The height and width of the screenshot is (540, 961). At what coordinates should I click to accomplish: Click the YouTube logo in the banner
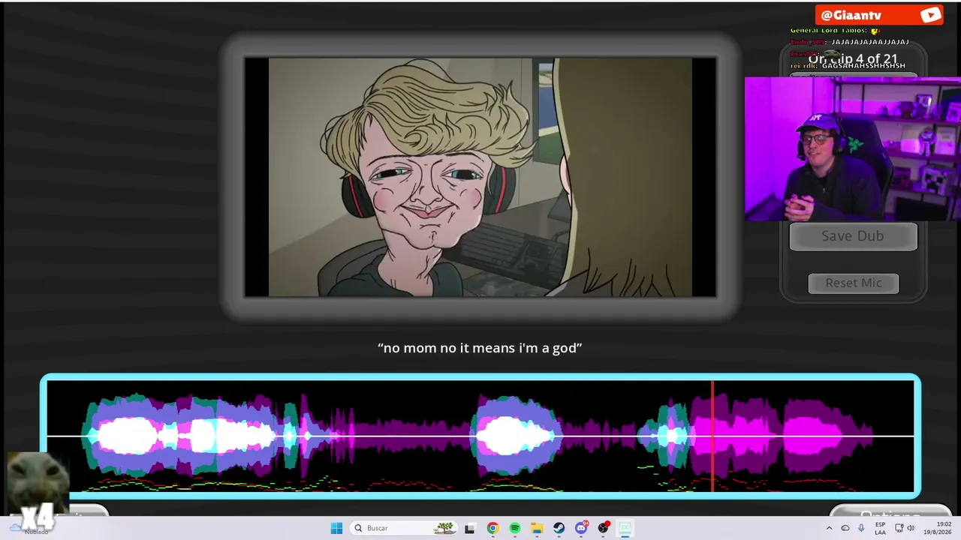[930, 15]
